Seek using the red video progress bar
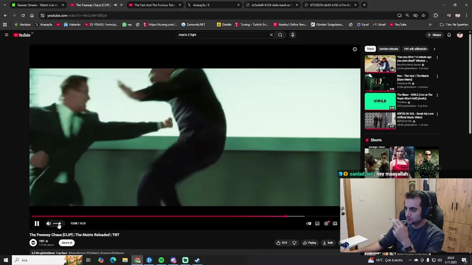The image size is (472, 265). pos(184,216)
